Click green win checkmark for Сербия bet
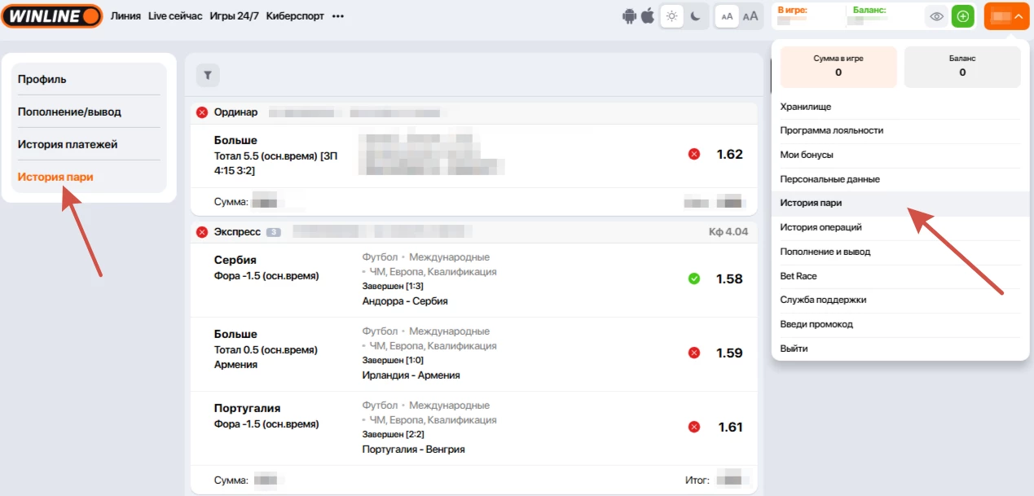 coord(694,279)
